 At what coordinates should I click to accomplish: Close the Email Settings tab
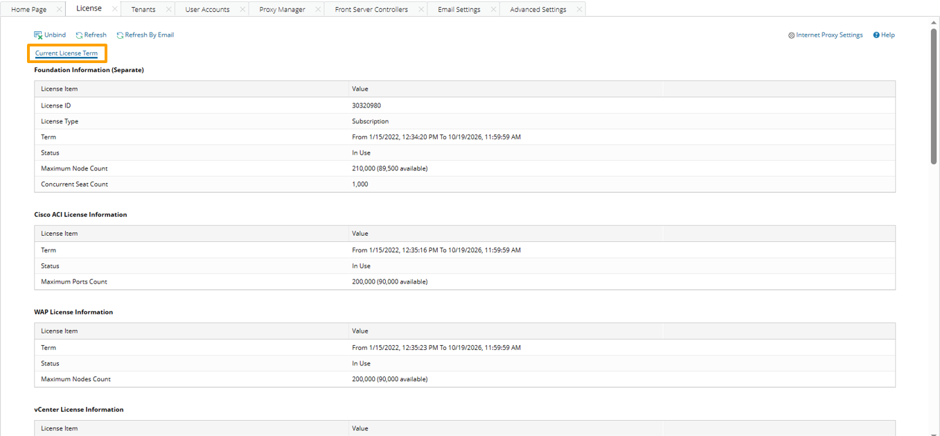coord(493,10)
